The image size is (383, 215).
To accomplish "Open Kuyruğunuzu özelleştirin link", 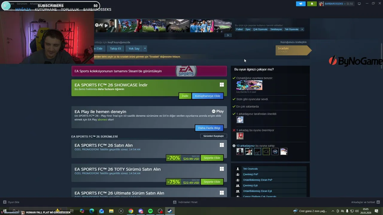I will coord(294,42).
